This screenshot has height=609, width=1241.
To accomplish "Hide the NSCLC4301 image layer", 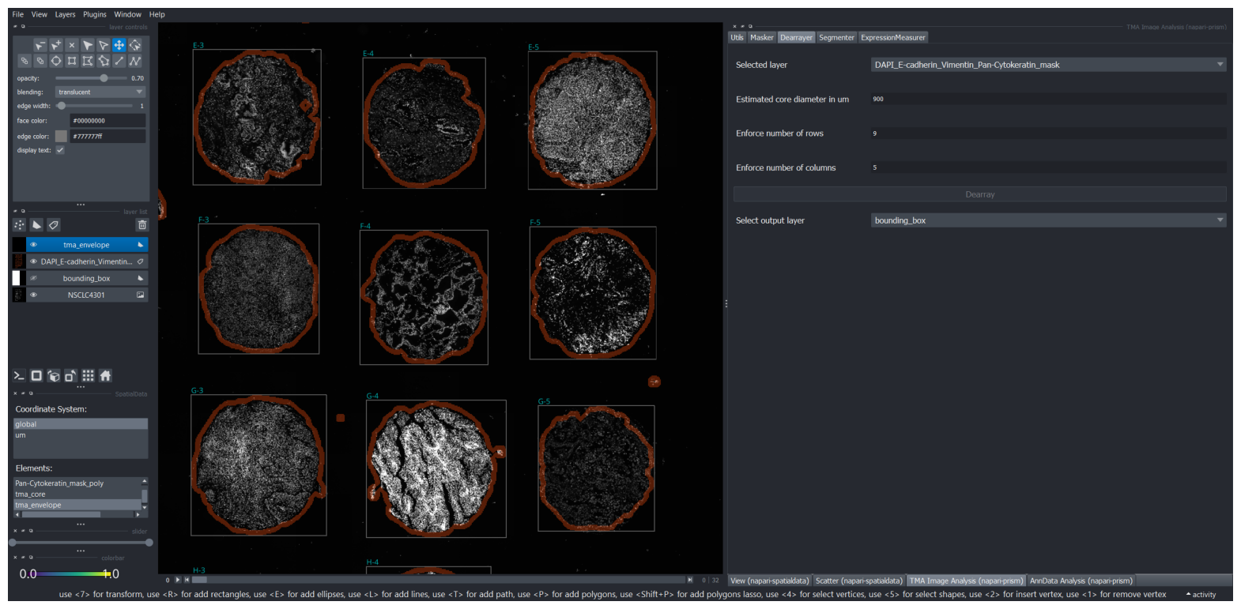I will pyautogui.click(x=33, y=295).
